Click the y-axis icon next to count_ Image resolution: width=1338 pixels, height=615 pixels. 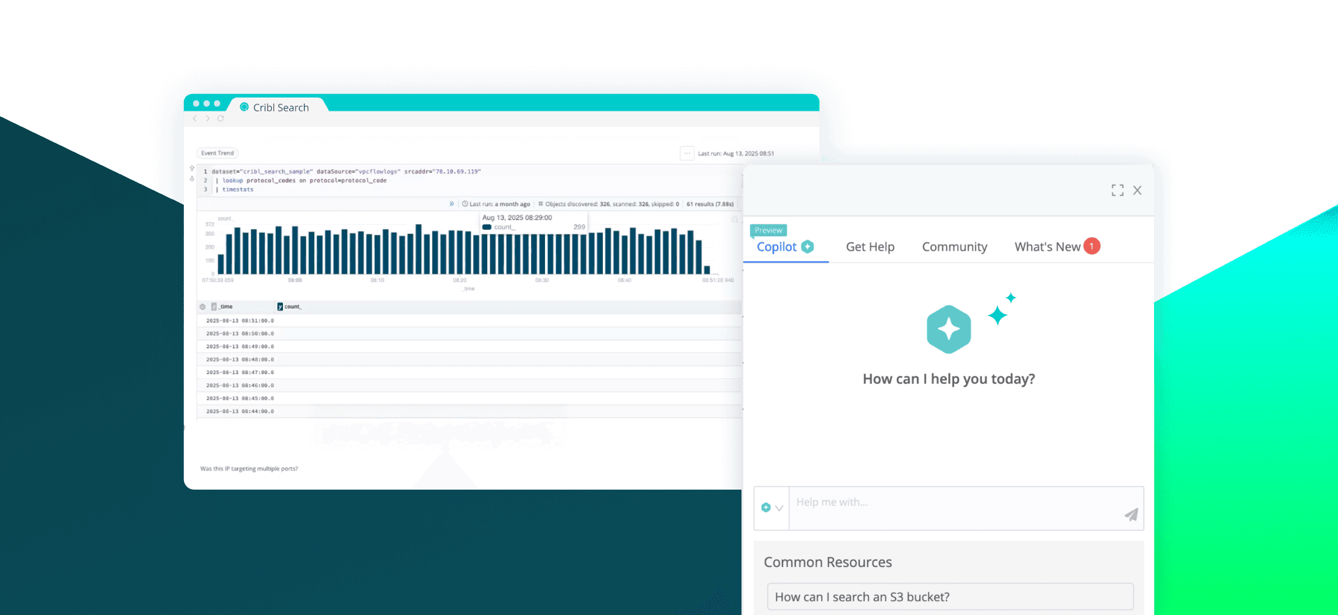tap(280, 306)
